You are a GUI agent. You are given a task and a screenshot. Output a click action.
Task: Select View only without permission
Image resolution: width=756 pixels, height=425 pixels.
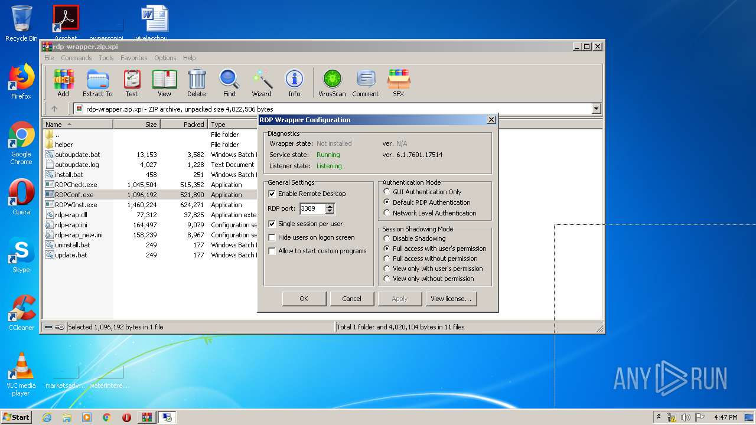387,279
